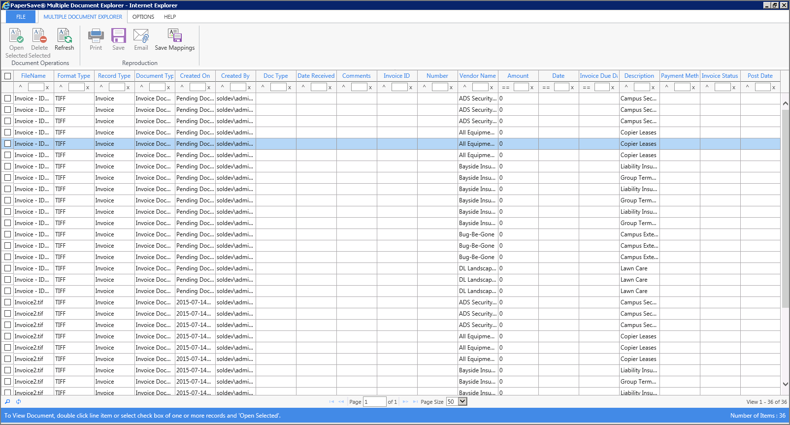The image size is (790, 425).
Task: Click the reload icon beside the search magnifier
Action: coord(18,401)
